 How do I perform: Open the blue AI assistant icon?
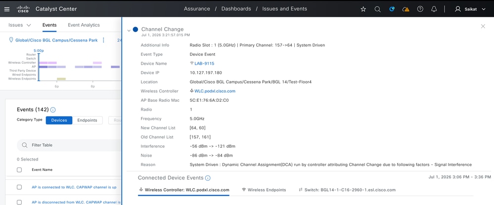[x=392, y=9]
